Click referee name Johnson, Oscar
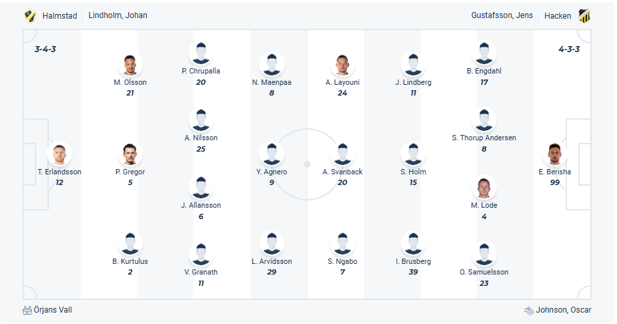 coord(564,310)
